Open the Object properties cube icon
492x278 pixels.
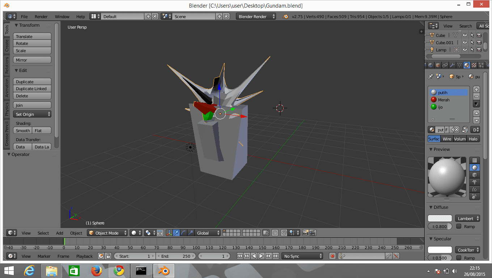(438, 65)
